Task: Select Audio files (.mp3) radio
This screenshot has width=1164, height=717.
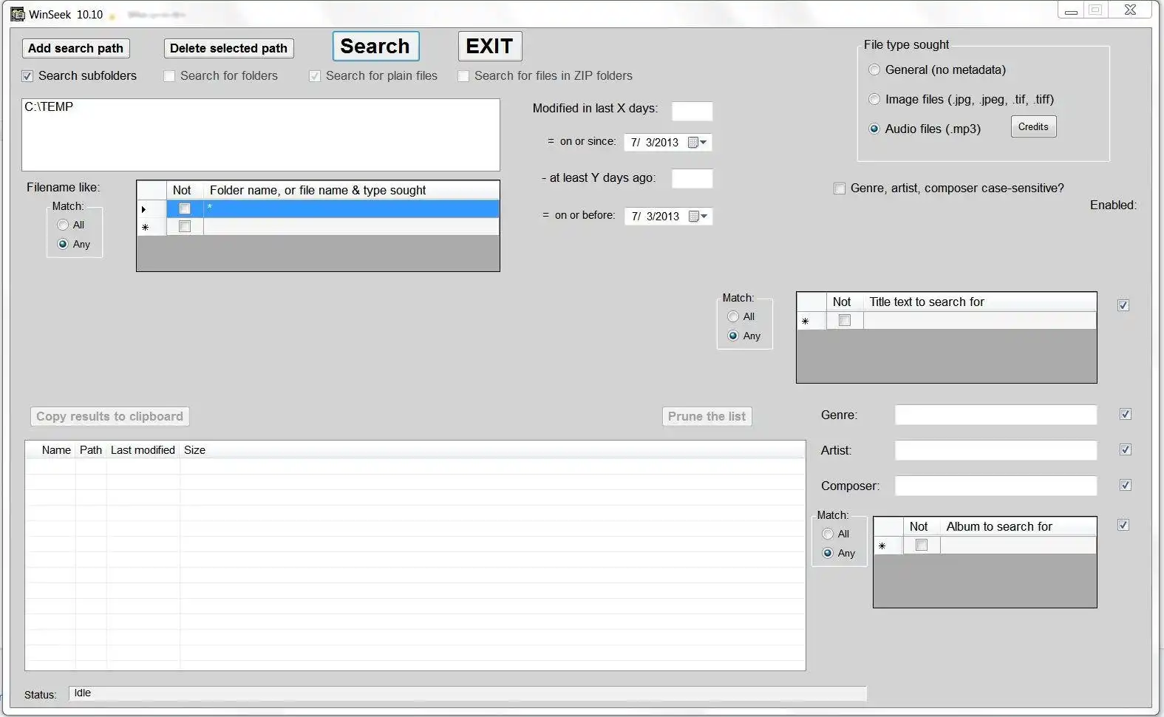Action: [874, 129]
